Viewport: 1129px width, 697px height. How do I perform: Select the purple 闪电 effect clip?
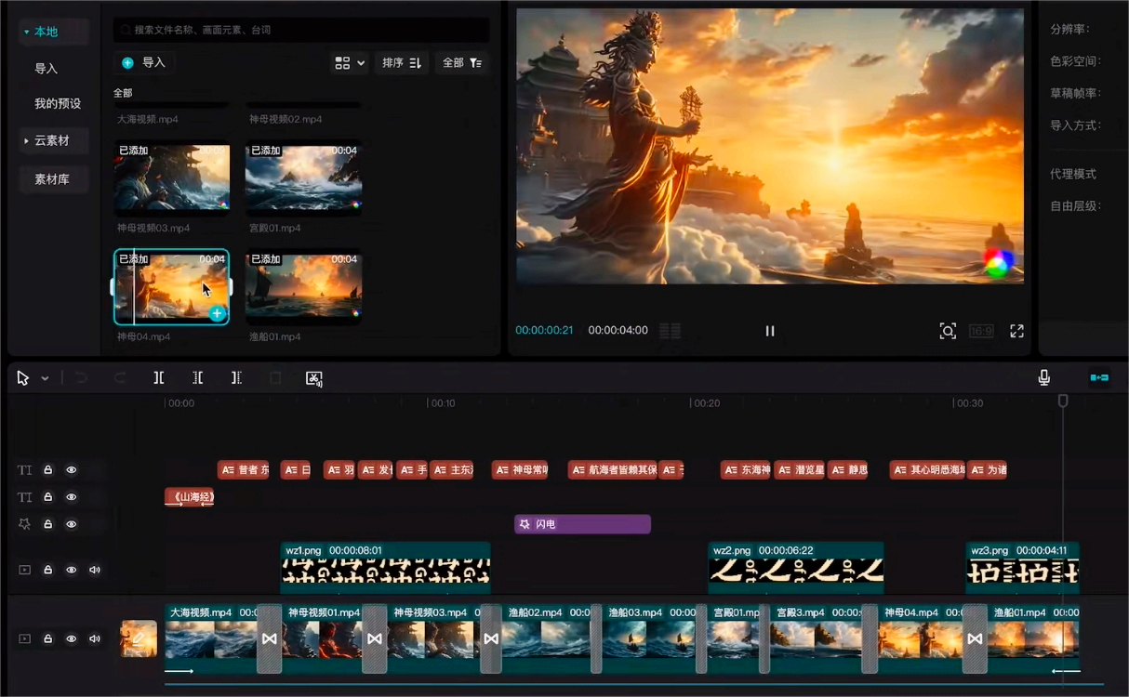pyautogui.click(x=582, y=524)
